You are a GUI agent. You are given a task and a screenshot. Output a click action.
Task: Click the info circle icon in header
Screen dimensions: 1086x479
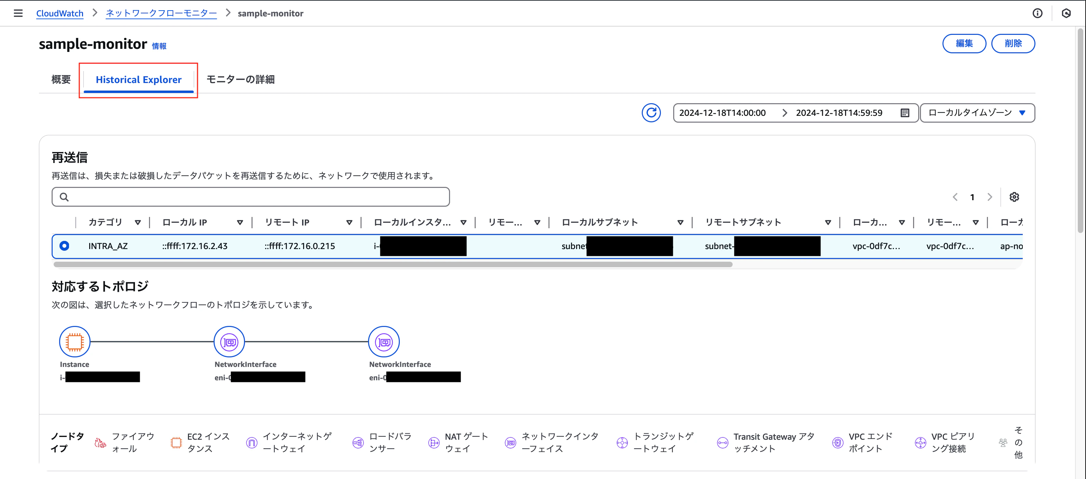[1037, 13]
